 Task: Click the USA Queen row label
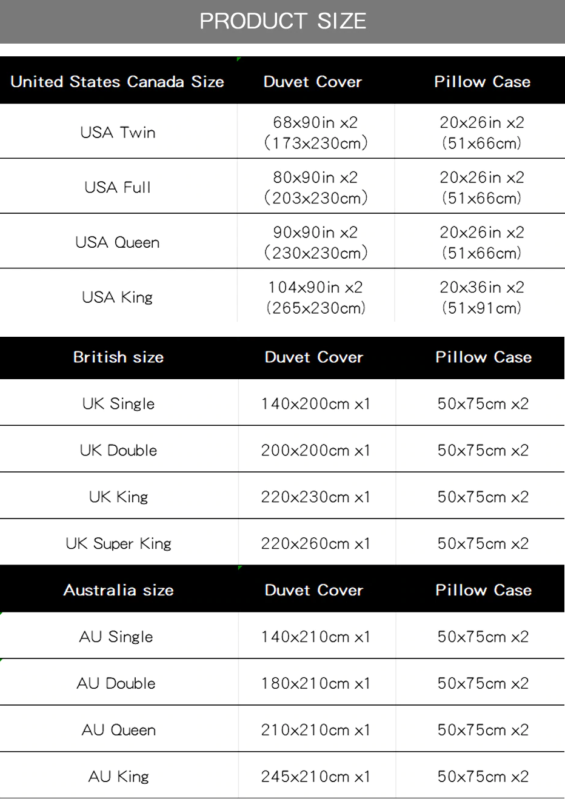(118, 242)
